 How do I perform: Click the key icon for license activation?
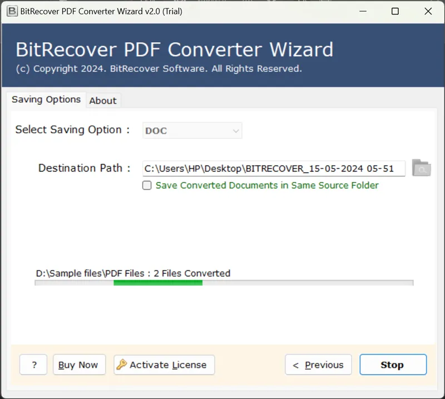tap(122, 365)
